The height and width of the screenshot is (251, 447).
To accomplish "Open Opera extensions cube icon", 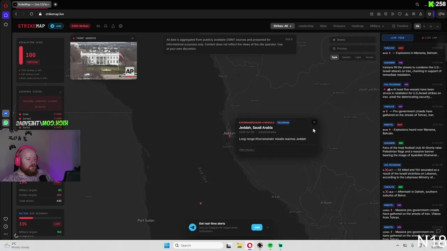I will pyautogui.click(x=430, y=14).
